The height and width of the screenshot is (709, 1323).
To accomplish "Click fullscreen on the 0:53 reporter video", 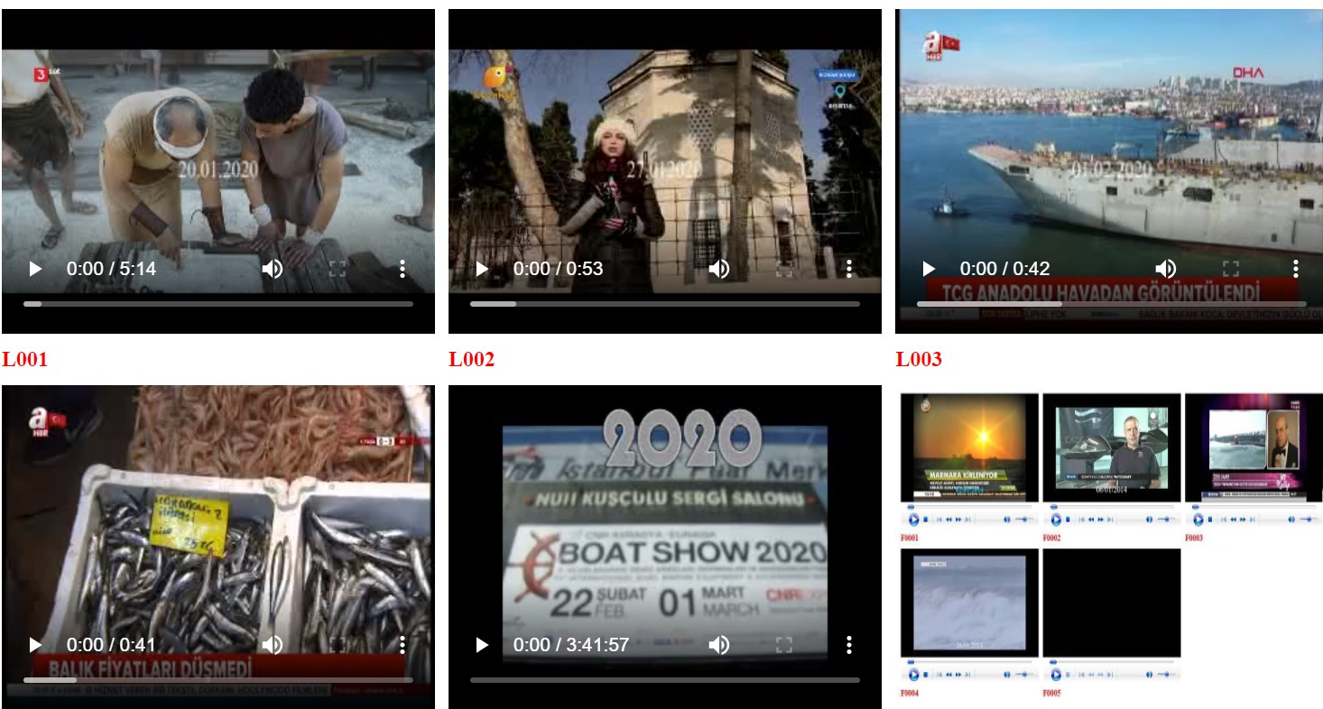I will click(784, 269).
